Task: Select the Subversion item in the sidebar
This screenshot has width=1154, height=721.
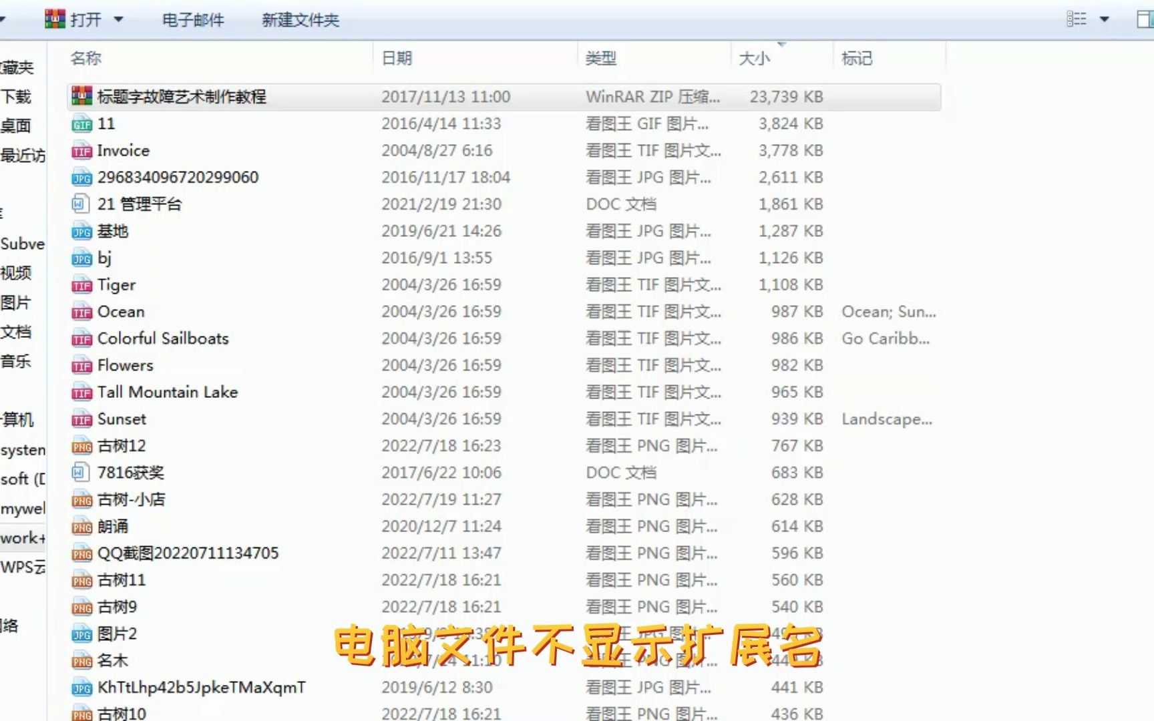Action: tap(23, 244)
